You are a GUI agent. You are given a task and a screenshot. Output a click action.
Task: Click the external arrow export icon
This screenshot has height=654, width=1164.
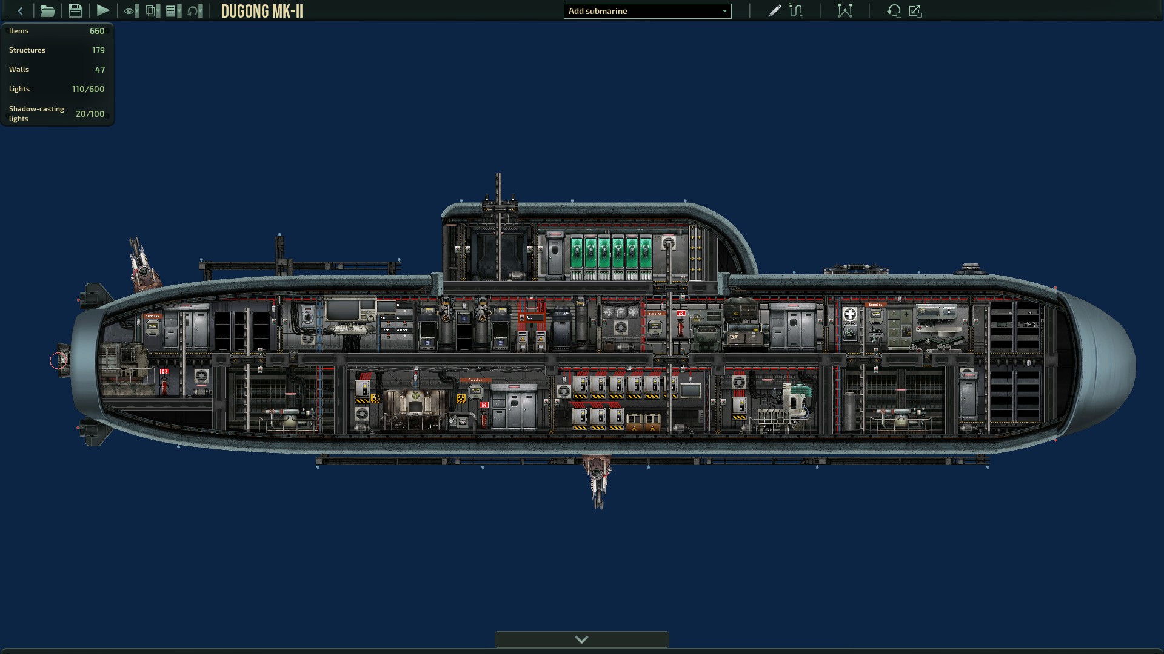pyautogui.click(x=915, y=11)
